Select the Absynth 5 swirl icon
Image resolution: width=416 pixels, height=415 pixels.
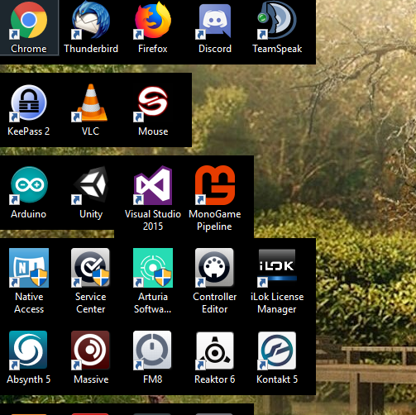point(29,351)
